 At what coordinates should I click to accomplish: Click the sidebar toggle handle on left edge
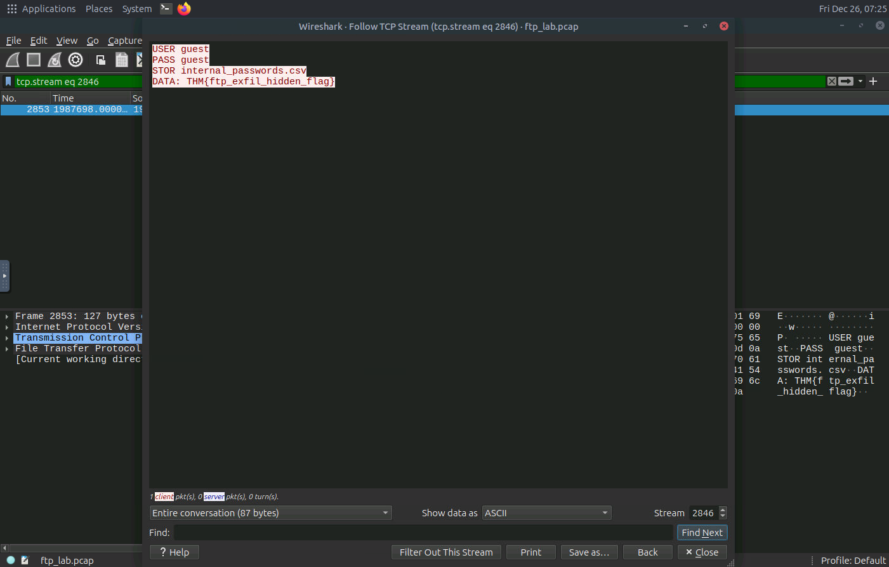point(4,276)
